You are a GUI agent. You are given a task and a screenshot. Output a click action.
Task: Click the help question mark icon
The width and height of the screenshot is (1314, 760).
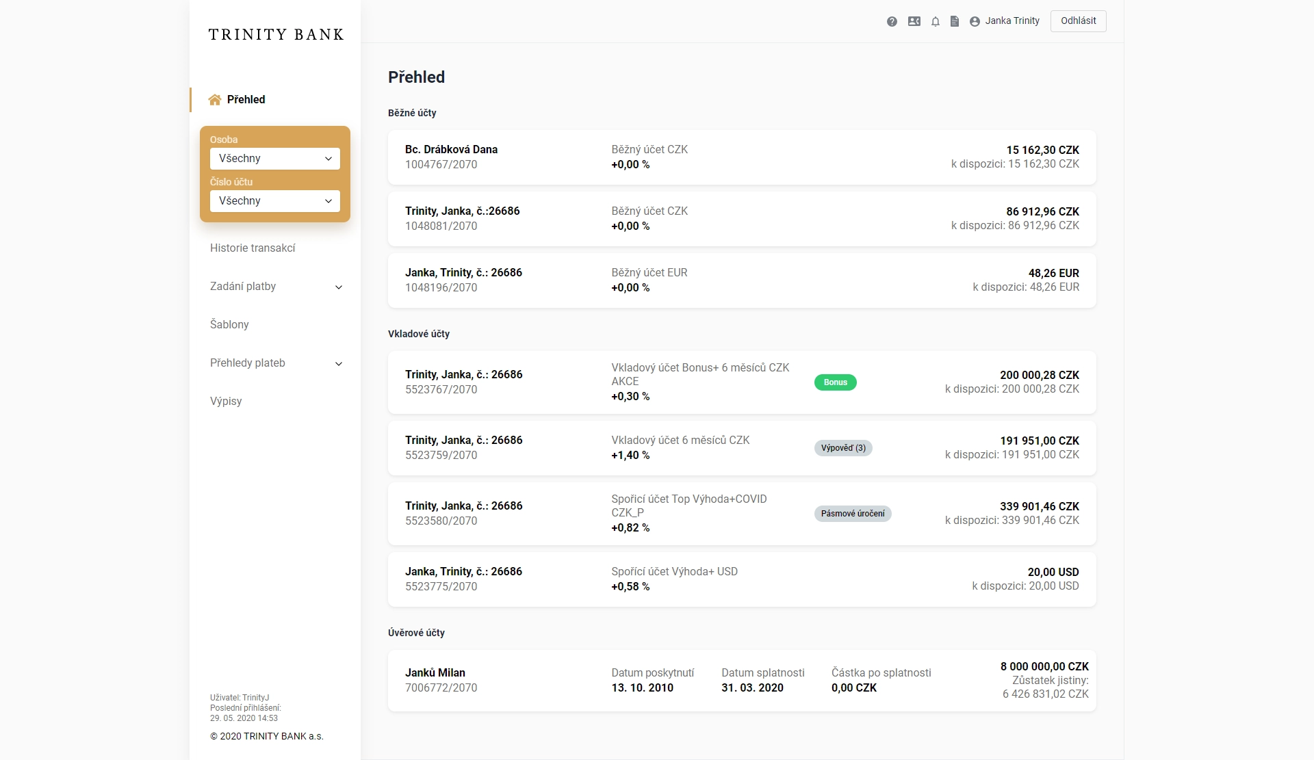click(892, 21)
